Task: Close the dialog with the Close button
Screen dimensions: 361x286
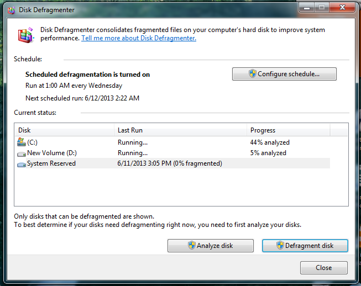Action: [x=324, y=268]
